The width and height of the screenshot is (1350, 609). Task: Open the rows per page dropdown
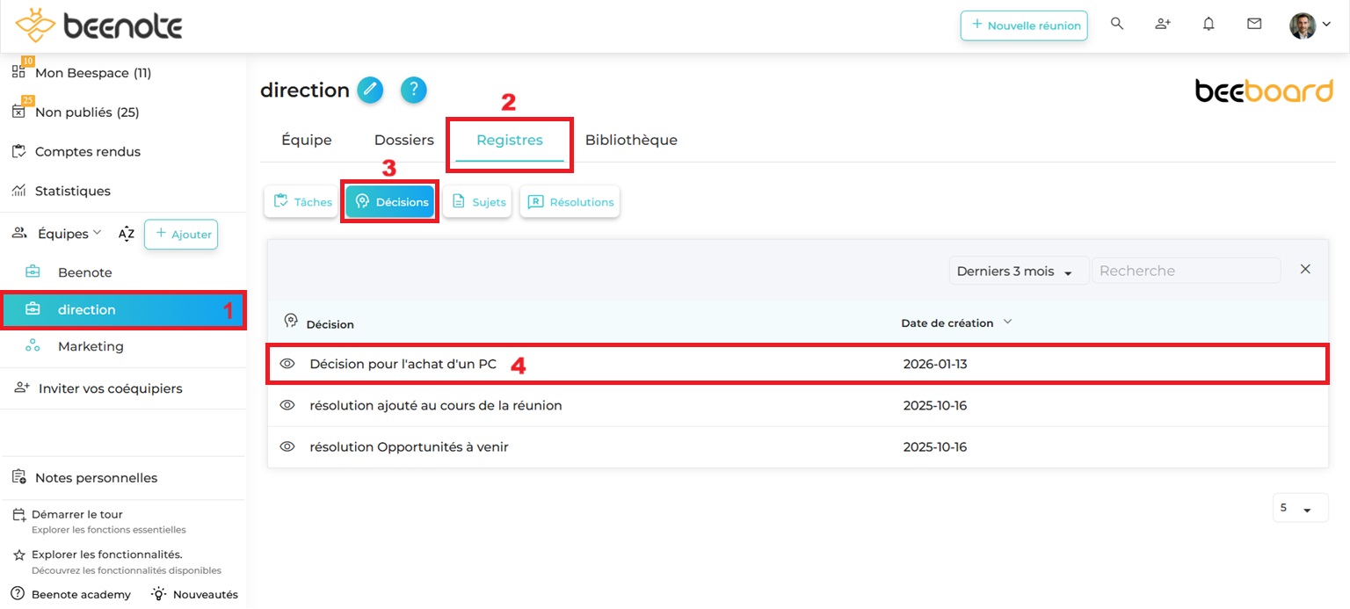point(1299,508)
